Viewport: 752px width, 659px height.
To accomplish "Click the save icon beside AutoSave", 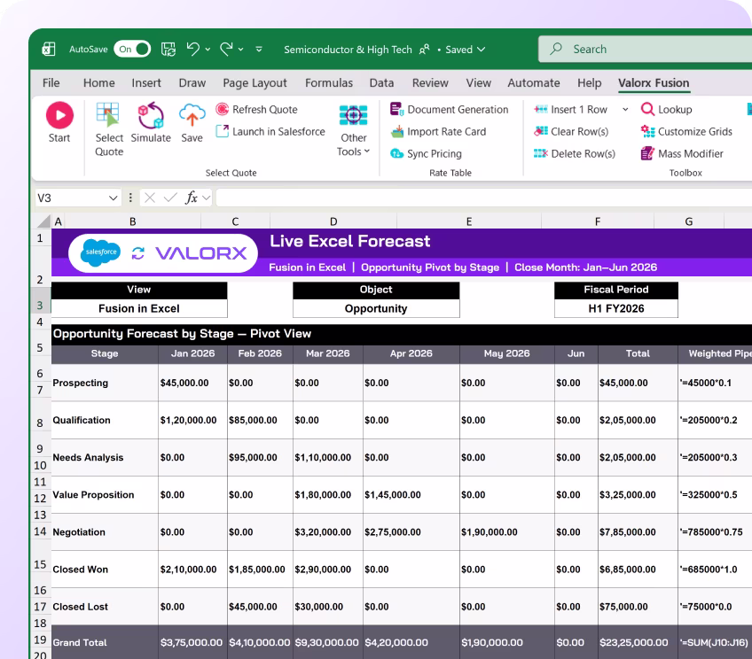I will pos(168,49).
